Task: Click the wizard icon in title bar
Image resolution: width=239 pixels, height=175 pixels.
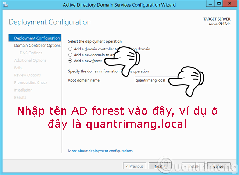Action: tap(6, 5)
